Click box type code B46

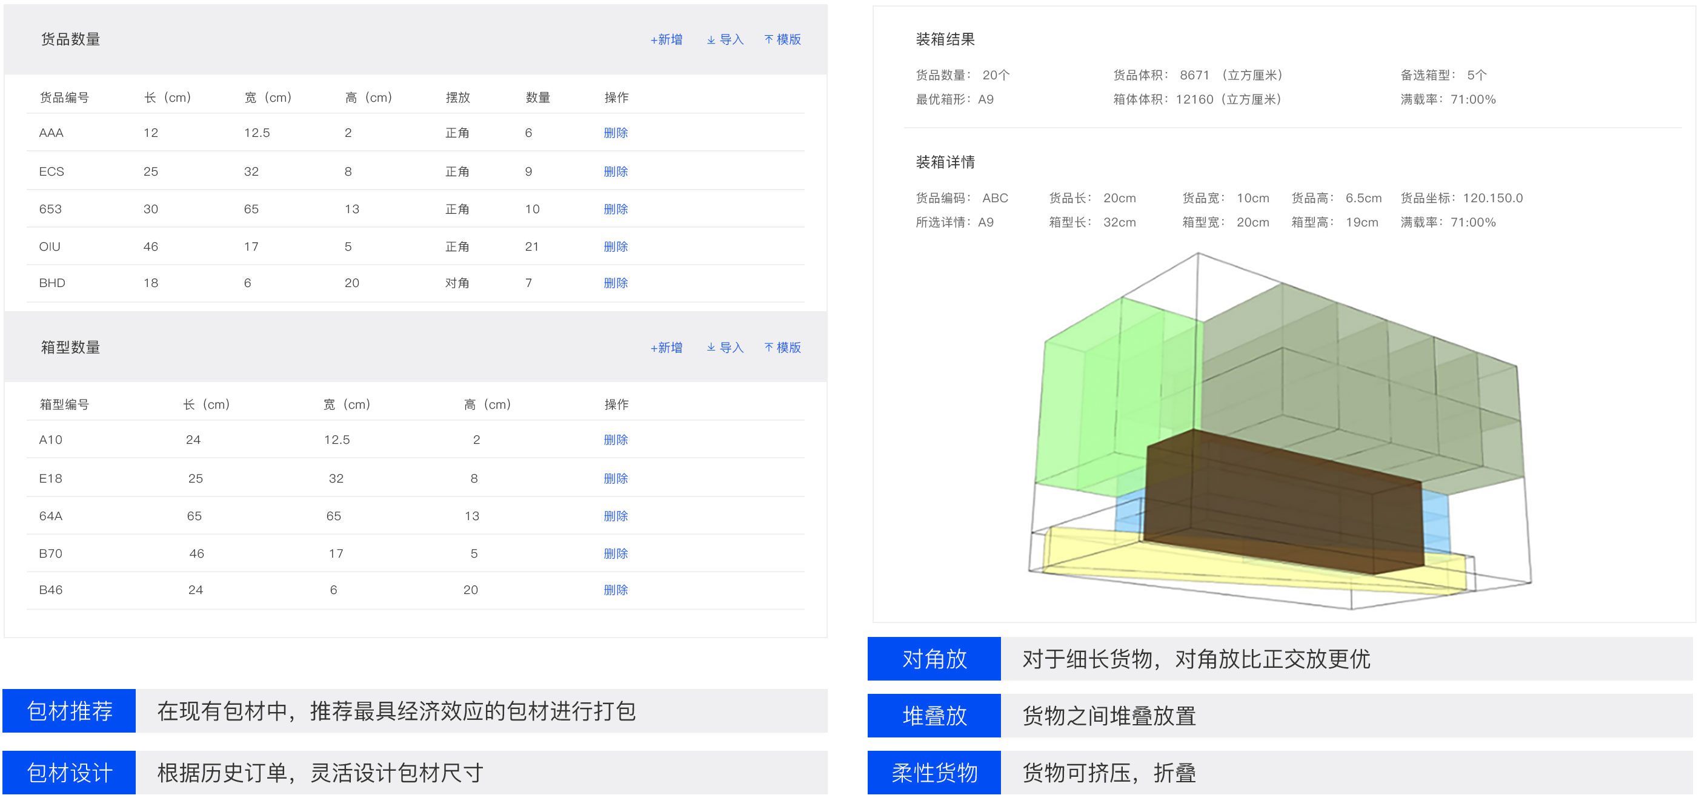(x=51, y=590)
